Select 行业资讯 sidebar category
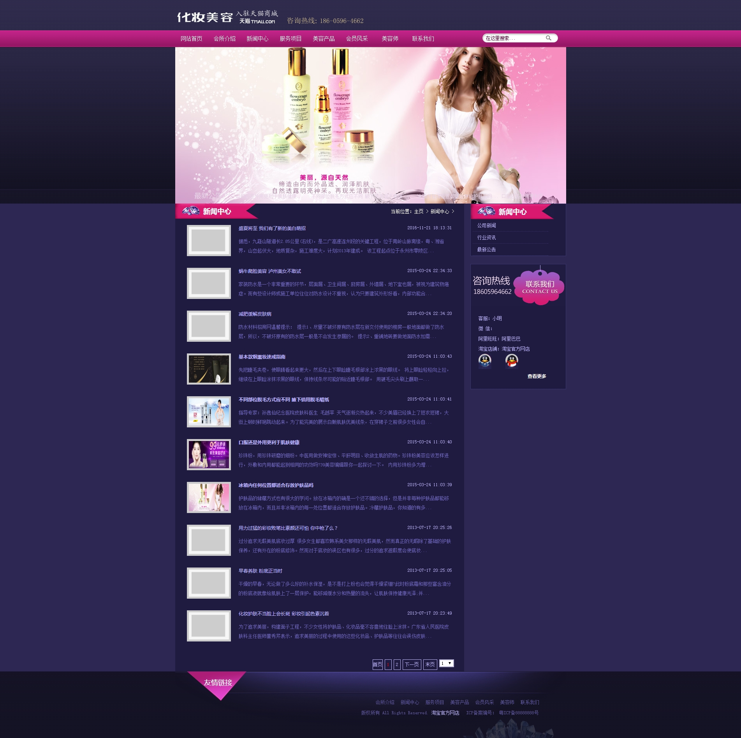 (486, 238)
